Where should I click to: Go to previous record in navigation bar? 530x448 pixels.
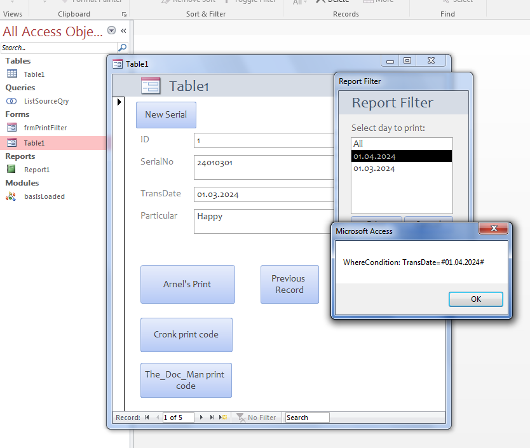[157, 417]
